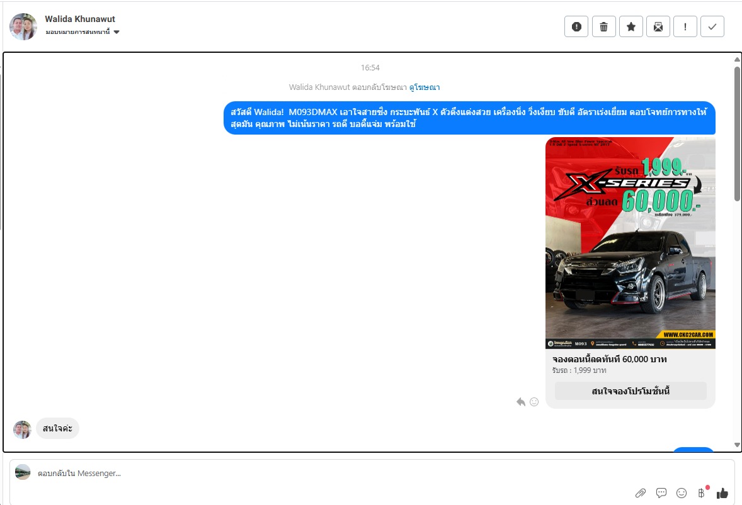Mark conversation as spam with exclamation circle icon
This screenshot has width=742, height=505.
point(576,26)
